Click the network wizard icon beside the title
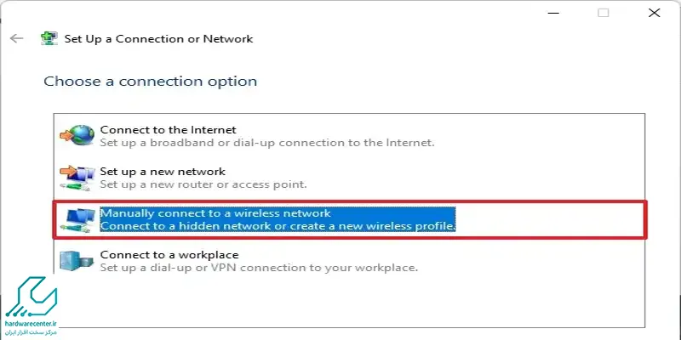This screenshot has height=340, width=681. coord(49,38)
